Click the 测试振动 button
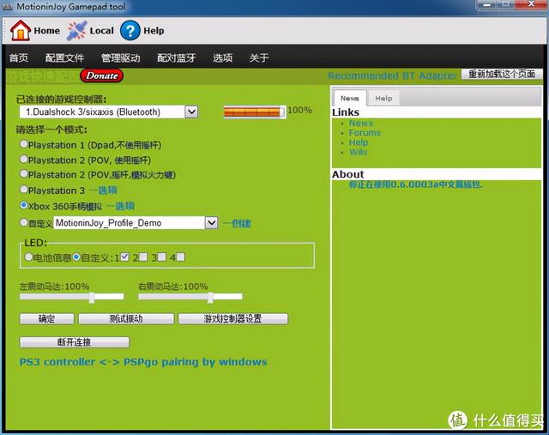The width and height of the screenshot is (549, 435). point(126,318)
